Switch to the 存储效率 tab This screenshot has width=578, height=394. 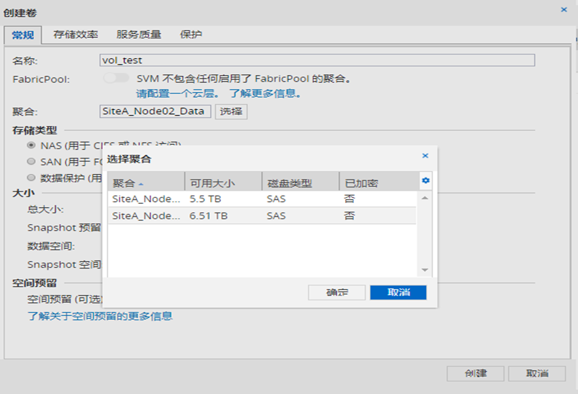tap(76, 34)
